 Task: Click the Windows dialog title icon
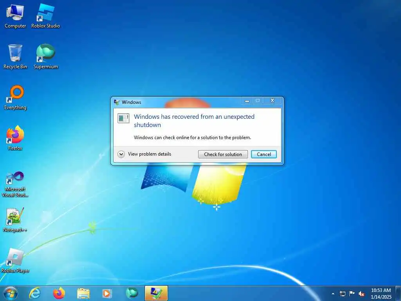(117, 102)
